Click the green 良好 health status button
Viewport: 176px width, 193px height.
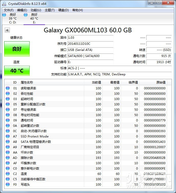coord(17,49)
